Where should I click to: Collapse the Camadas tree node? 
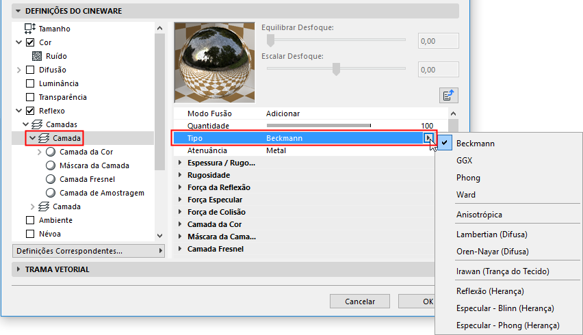tap(25, 124)
